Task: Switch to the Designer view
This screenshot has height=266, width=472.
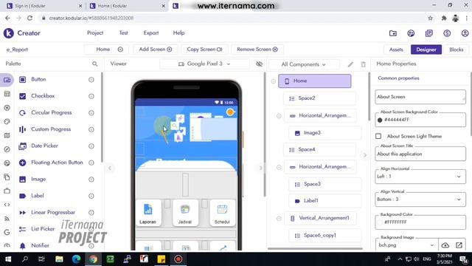Action: [x=426, y=50]
